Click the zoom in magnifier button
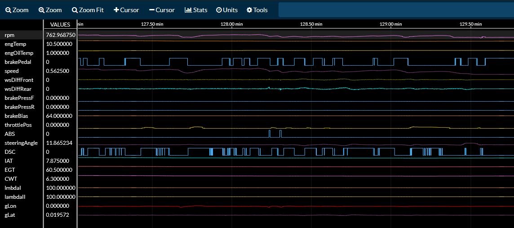Image resolution: width=514 pixels, height=228 pixels. tap(50, 10)
